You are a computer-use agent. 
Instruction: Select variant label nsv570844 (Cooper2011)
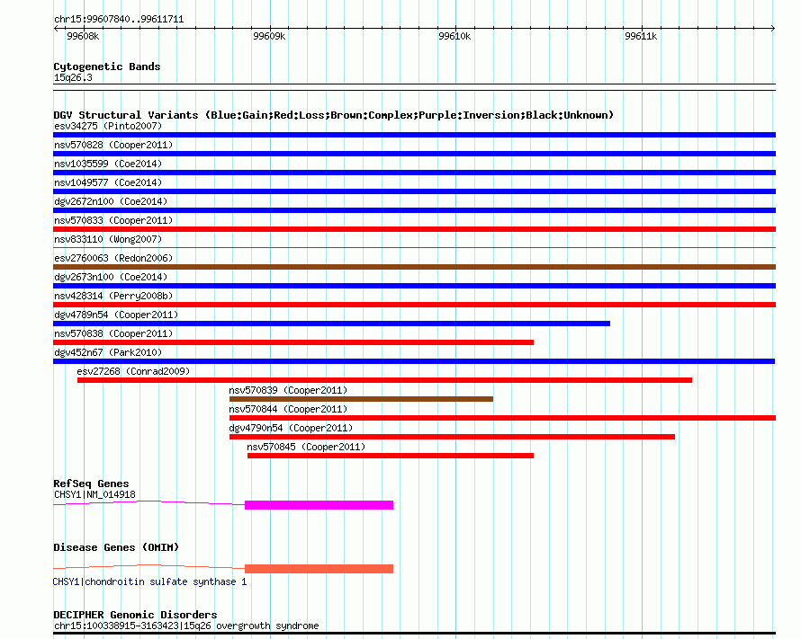(x=288, y=409)
